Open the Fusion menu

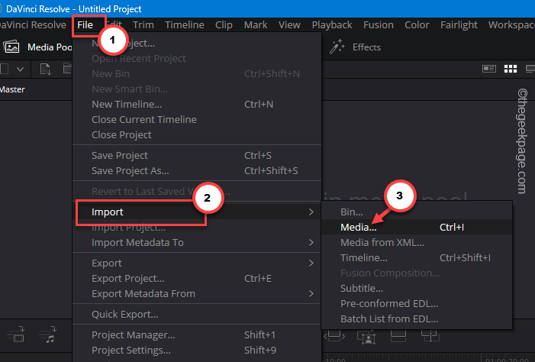379,25
